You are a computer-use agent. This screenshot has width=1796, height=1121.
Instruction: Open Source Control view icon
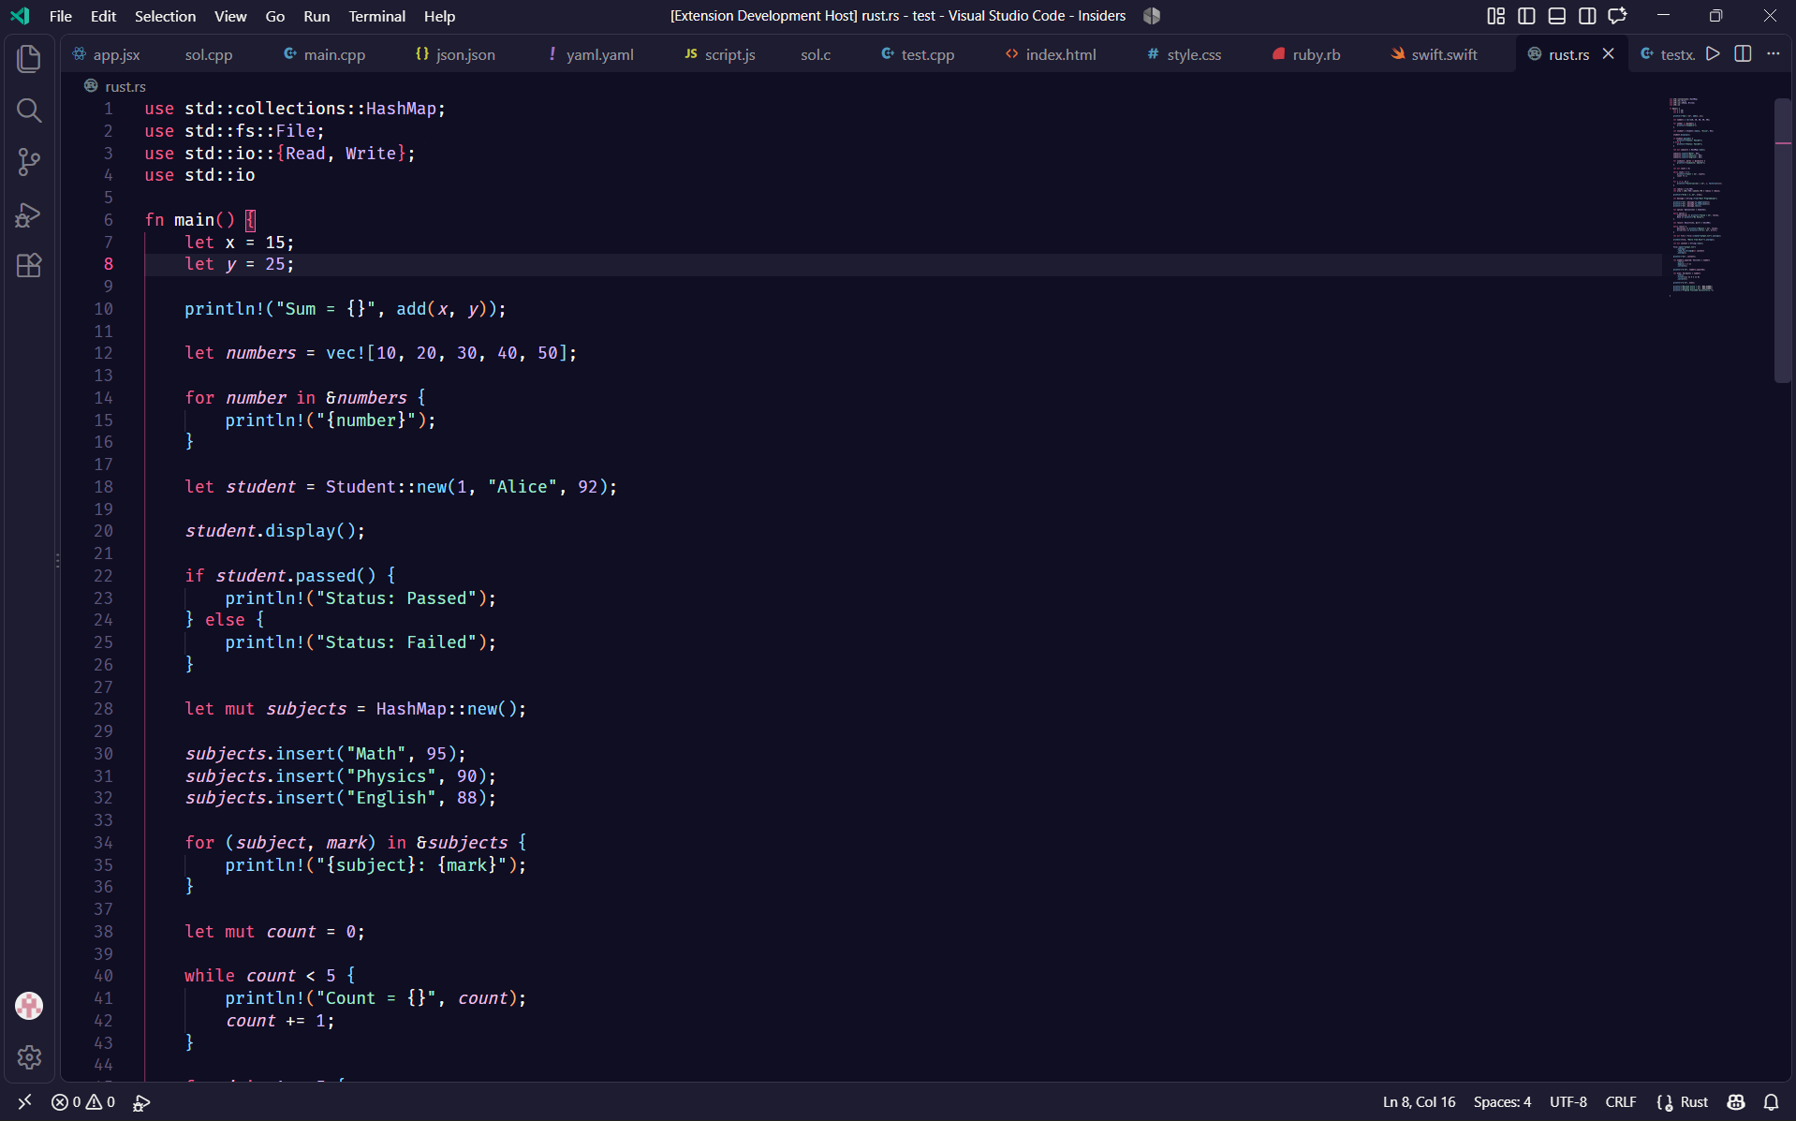pos(29,162)
